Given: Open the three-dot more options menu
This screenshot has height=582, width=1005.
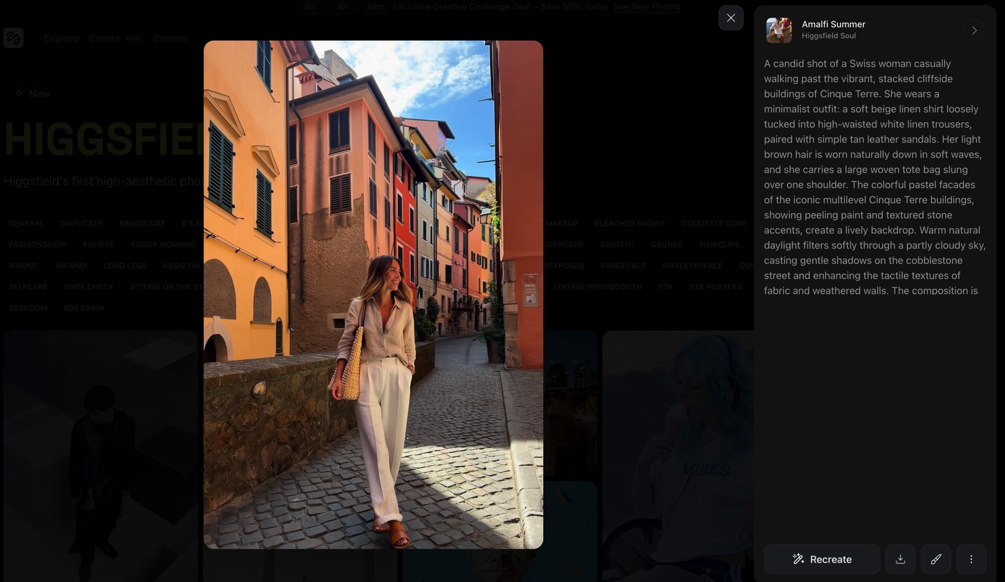Looking at the screenshot, I should [x=971, y=559].
